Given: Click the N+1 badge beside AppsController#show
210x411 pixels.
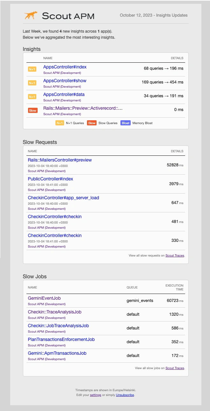Looking at the screenshot, I should 32,83.
